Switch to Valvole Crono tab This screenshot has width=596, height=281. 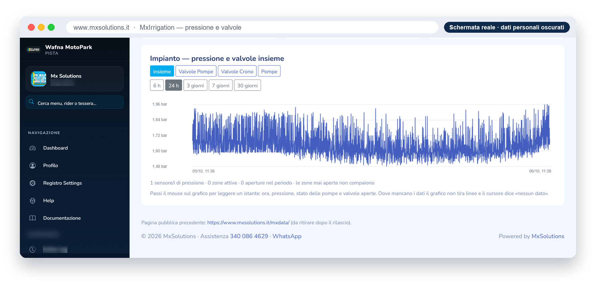coord(237,71)
